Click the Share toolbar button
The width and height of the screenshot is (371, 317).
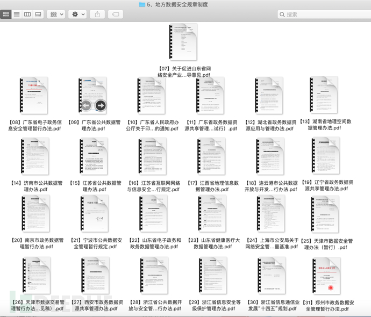click(97, 15)
